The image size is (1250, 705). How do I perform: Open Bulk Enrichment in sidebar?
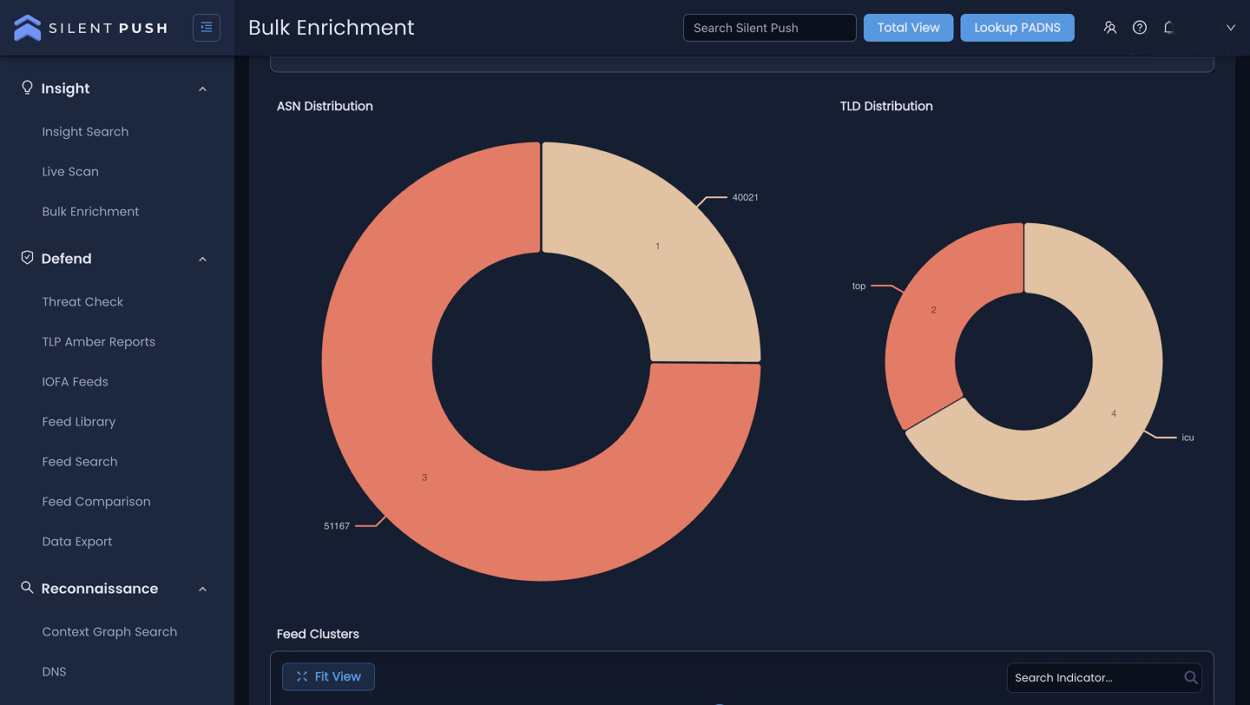[90, 212]
